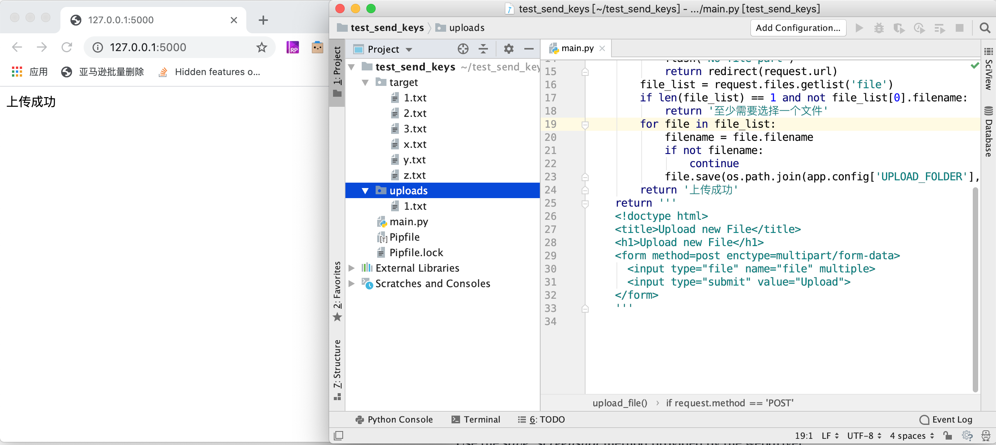Image resolution: width=996 pixels, height=445 pixels.
Task: Expand Scratches and Consoles node
Action: pos(352,284)
